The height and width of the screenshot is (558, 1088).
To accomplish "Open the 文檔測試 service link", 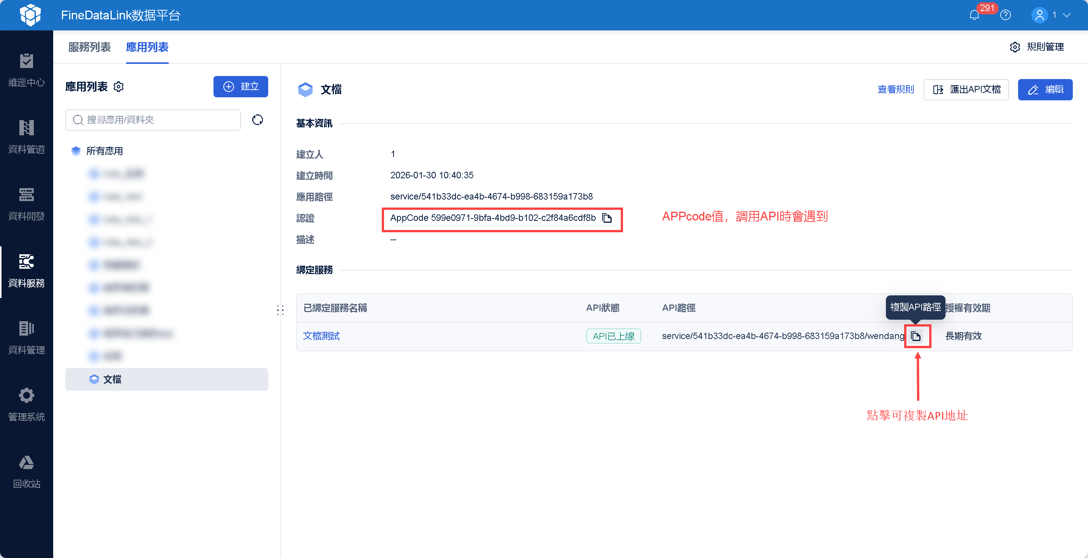I will coord(321,336).
